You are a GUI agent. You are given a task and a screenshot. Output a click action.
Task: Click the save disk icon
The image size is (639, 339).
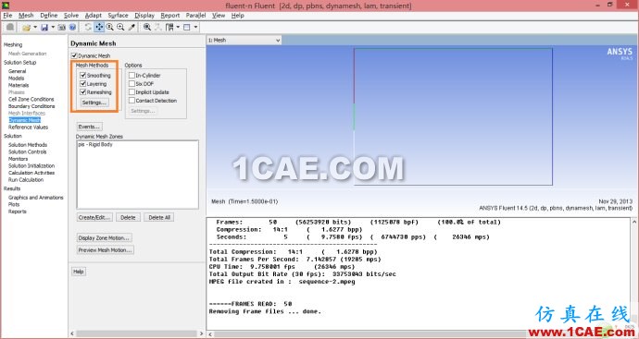click(x=44, y=27)
